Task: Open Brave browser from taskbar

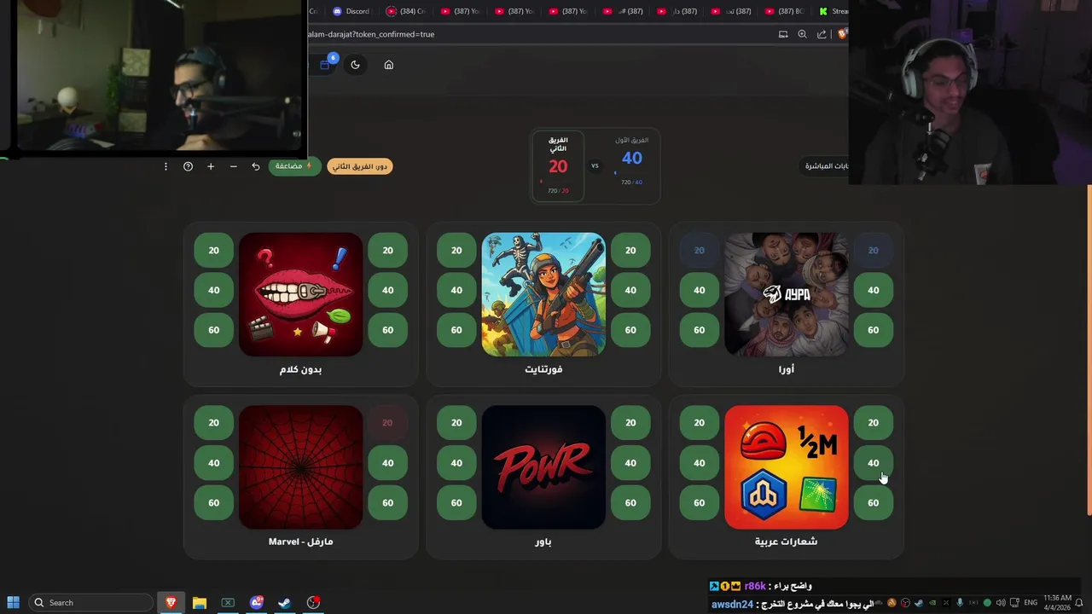Action: point(171,603)
